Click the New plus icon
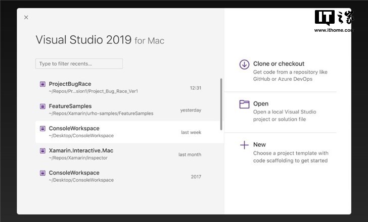Image resolution: width=368 pixels, height=222 pixels. 244,145
